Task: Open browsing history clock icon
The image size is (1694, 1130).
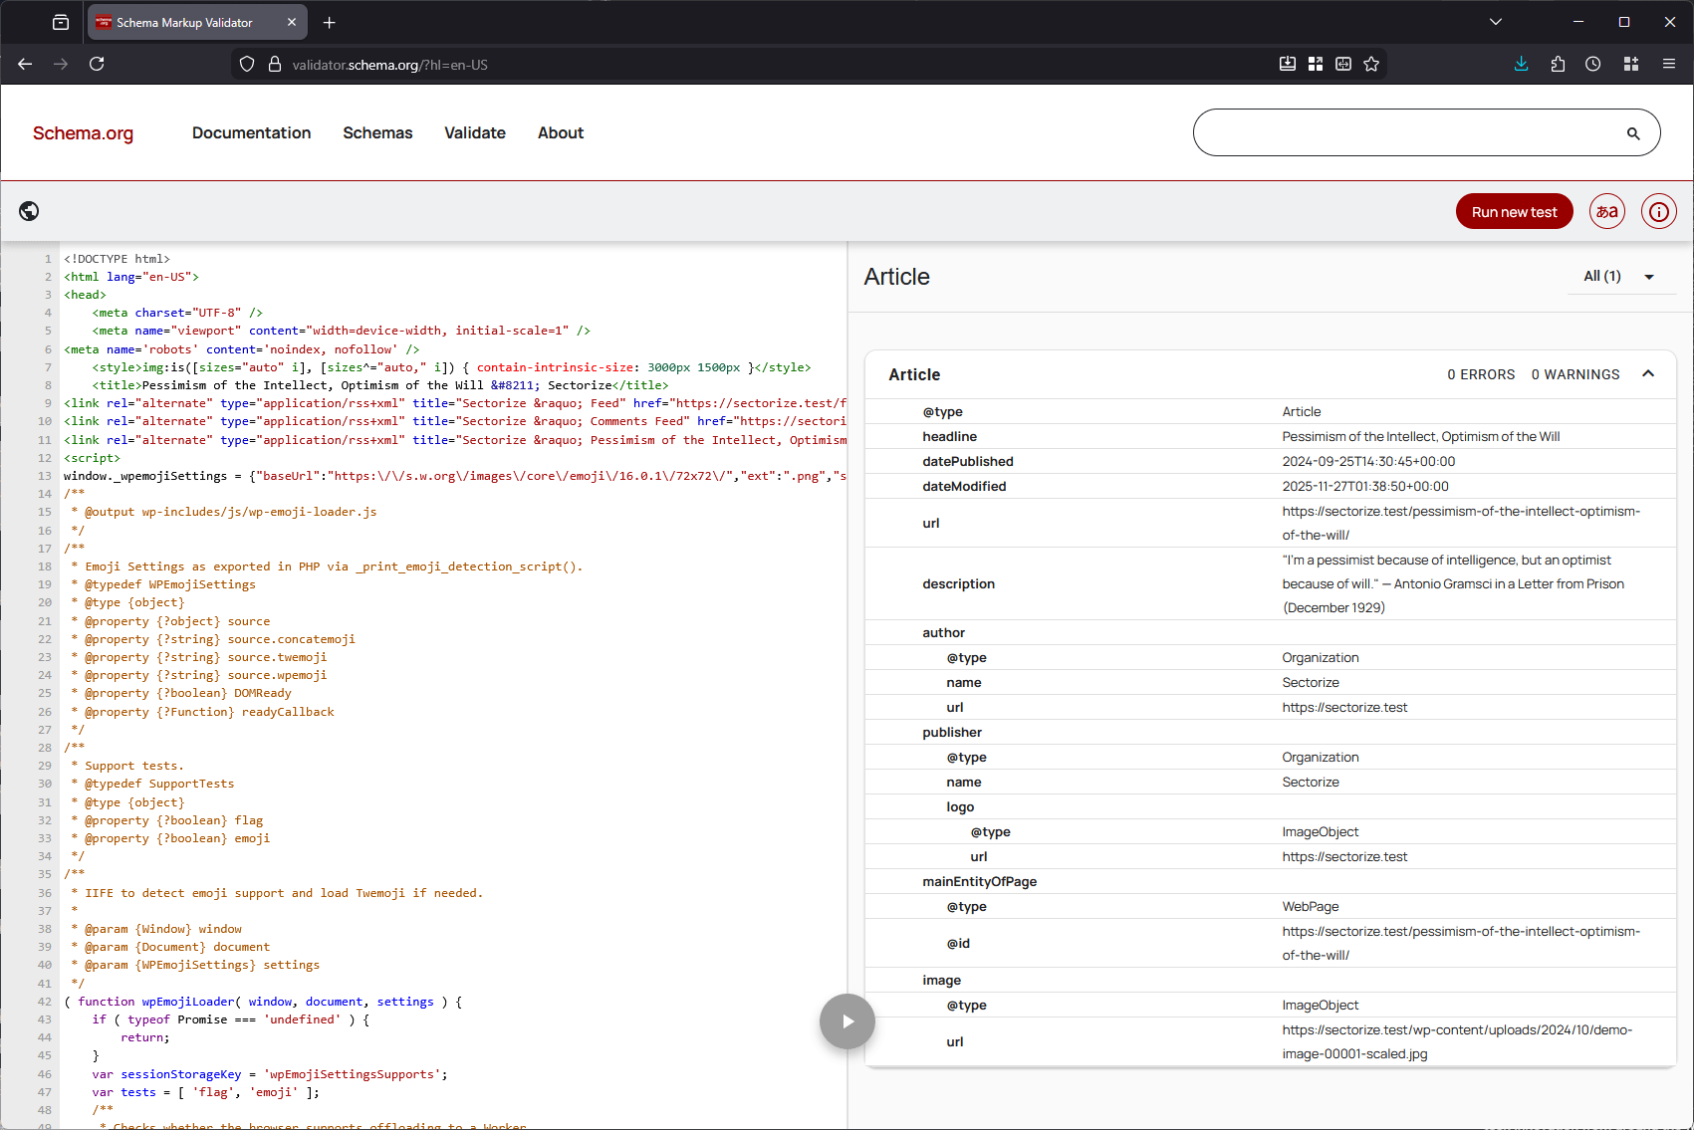Action: tap(1592, 64)
